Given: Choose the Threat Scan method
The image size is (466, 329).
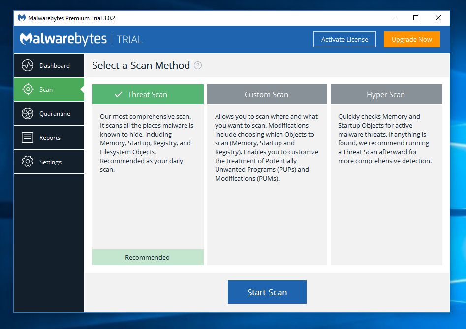Looking at the screenshot, I should (x=148, y=94).
